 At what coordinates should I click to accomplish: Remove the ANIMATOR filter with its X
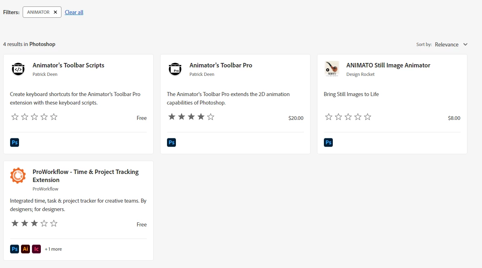[x=55, y=12]
